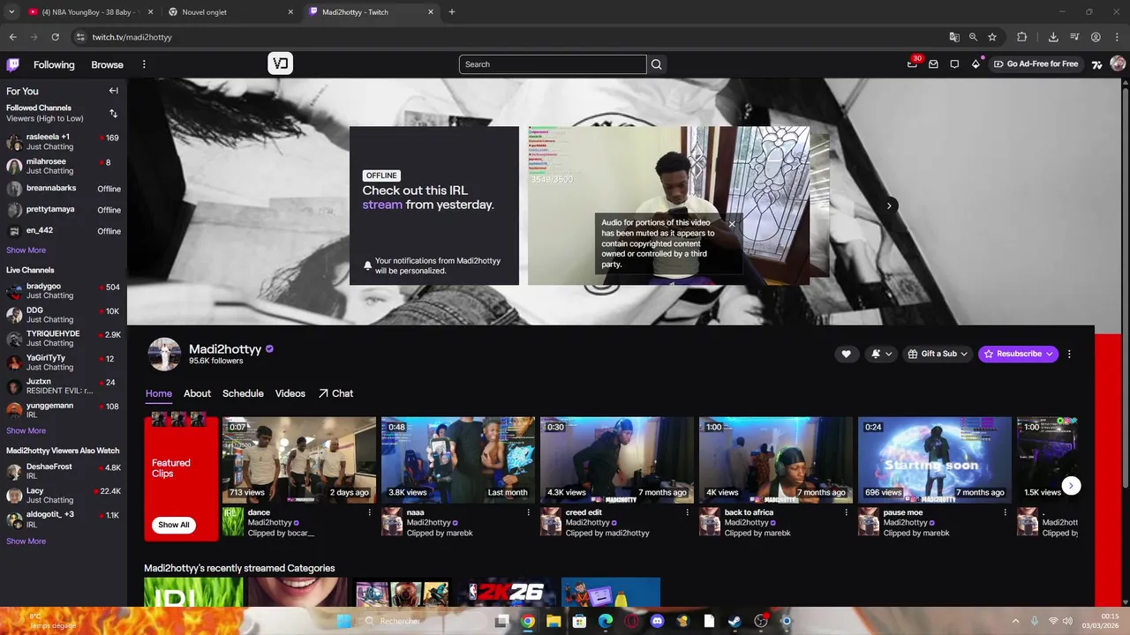Play the back to africa clip
The image size is (1130, 635).
(x=776, y=459)
